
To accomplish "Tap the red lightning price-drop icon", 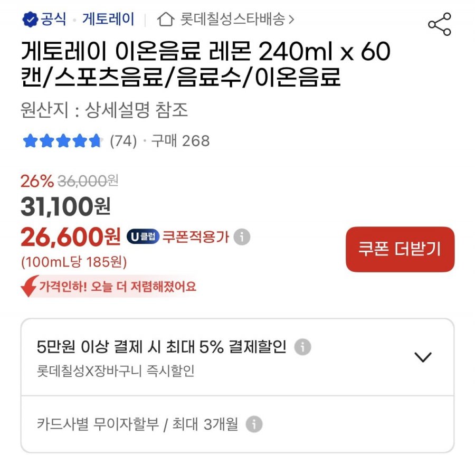I will point(29,286).
